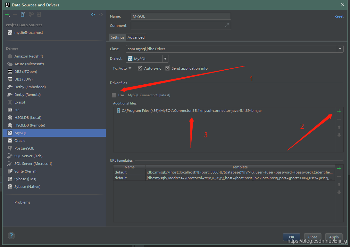Click the Reset link
The image size is (350, 247).
(339, 16)
